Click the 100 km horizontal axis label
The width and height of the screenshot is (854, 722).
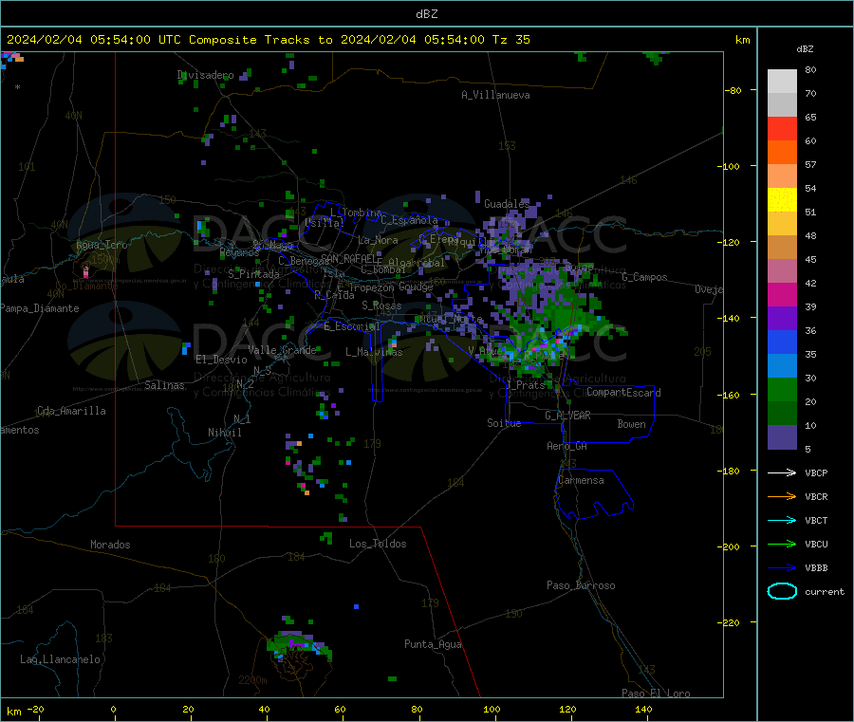click(x=492, y=709)
